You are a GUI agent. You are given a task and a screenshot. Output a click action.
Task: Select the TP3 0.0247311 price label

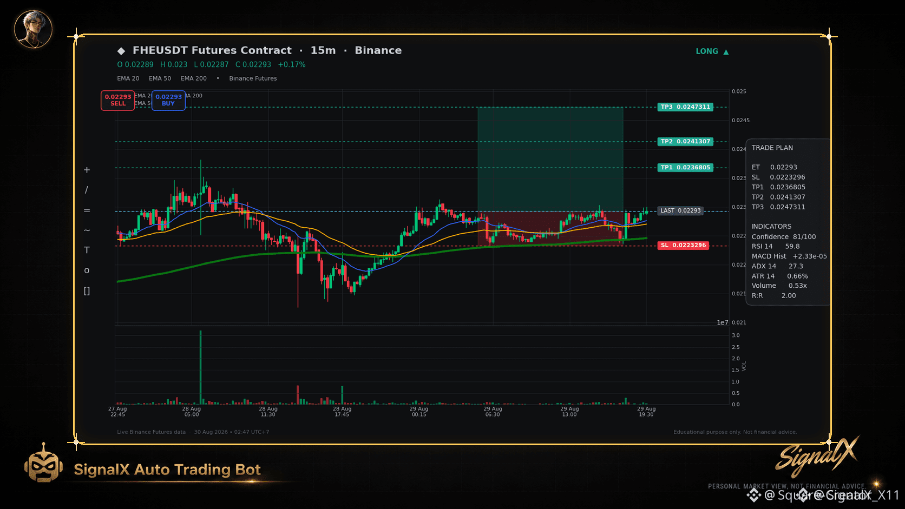[685, 107]
